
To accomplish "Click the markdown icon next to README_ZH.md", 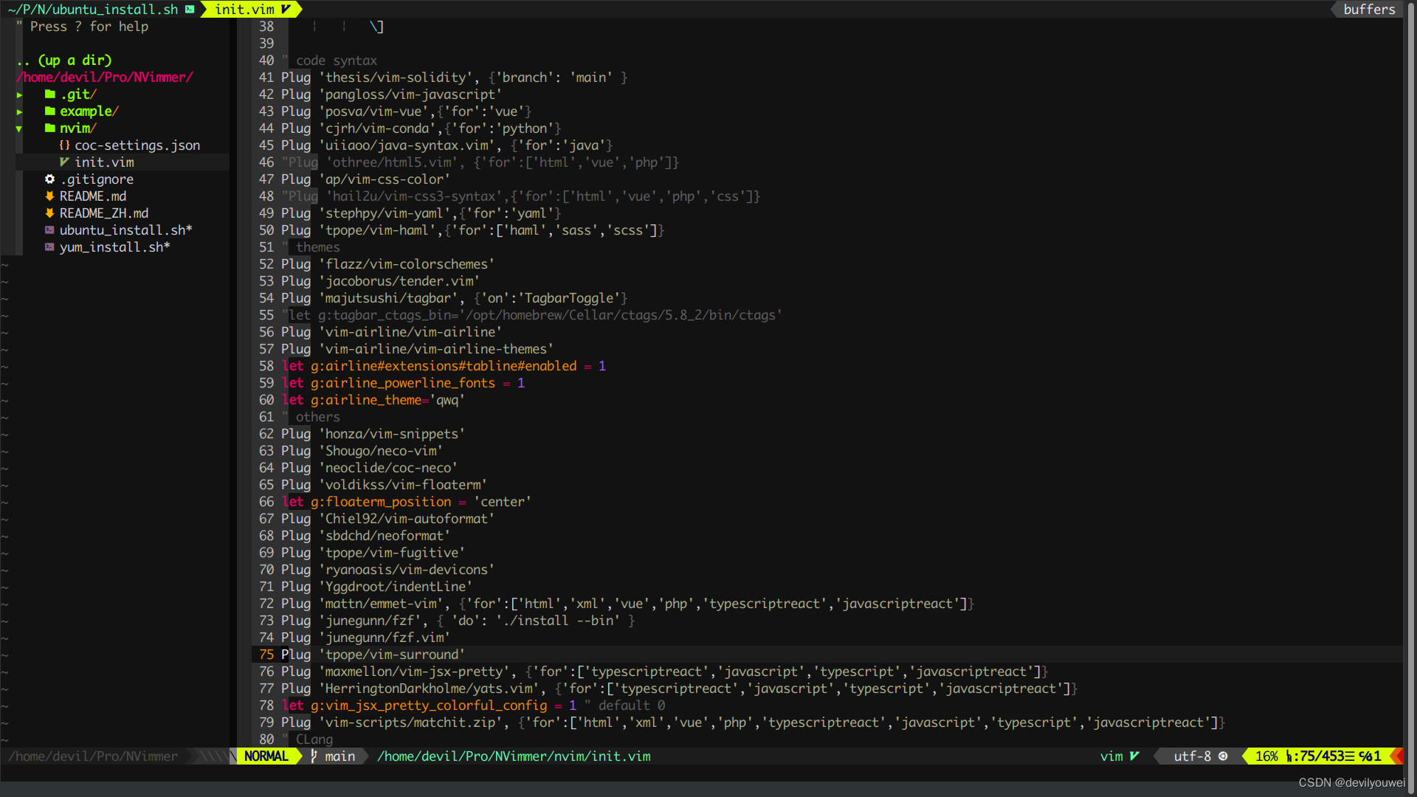I will (x=49, y=213).
